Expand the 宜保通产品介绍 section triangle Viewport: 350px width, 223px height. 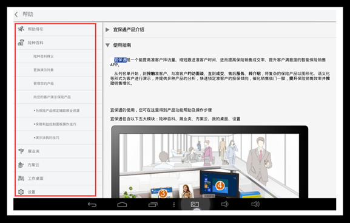click(x=107, y=30)
